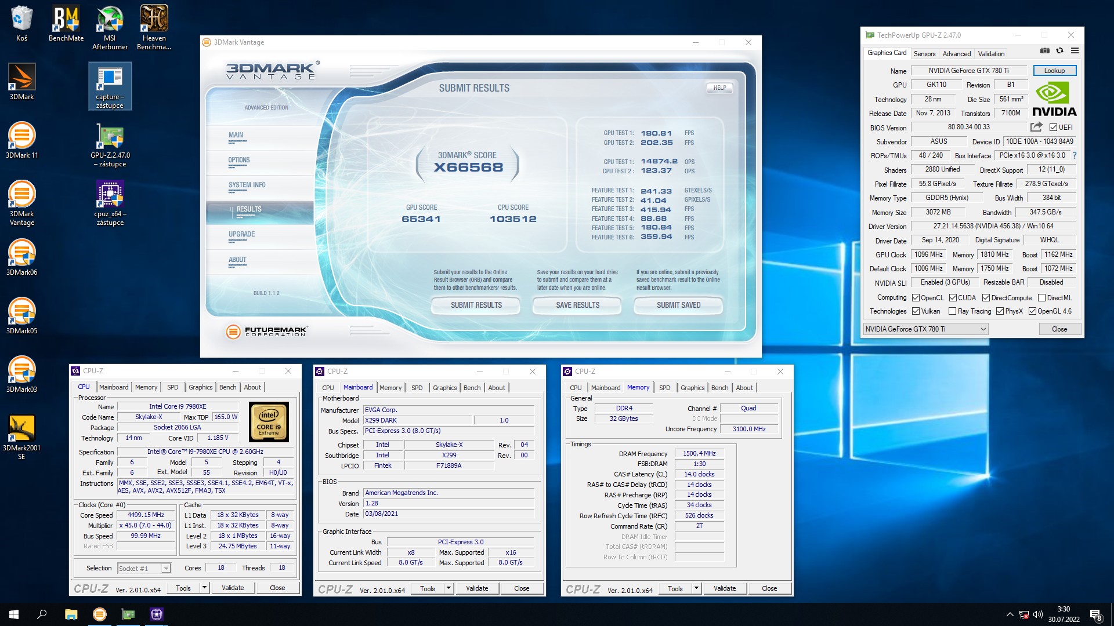
Task: Click Close button at bottom of GPU-Z
Action: tap(1059, 329)
